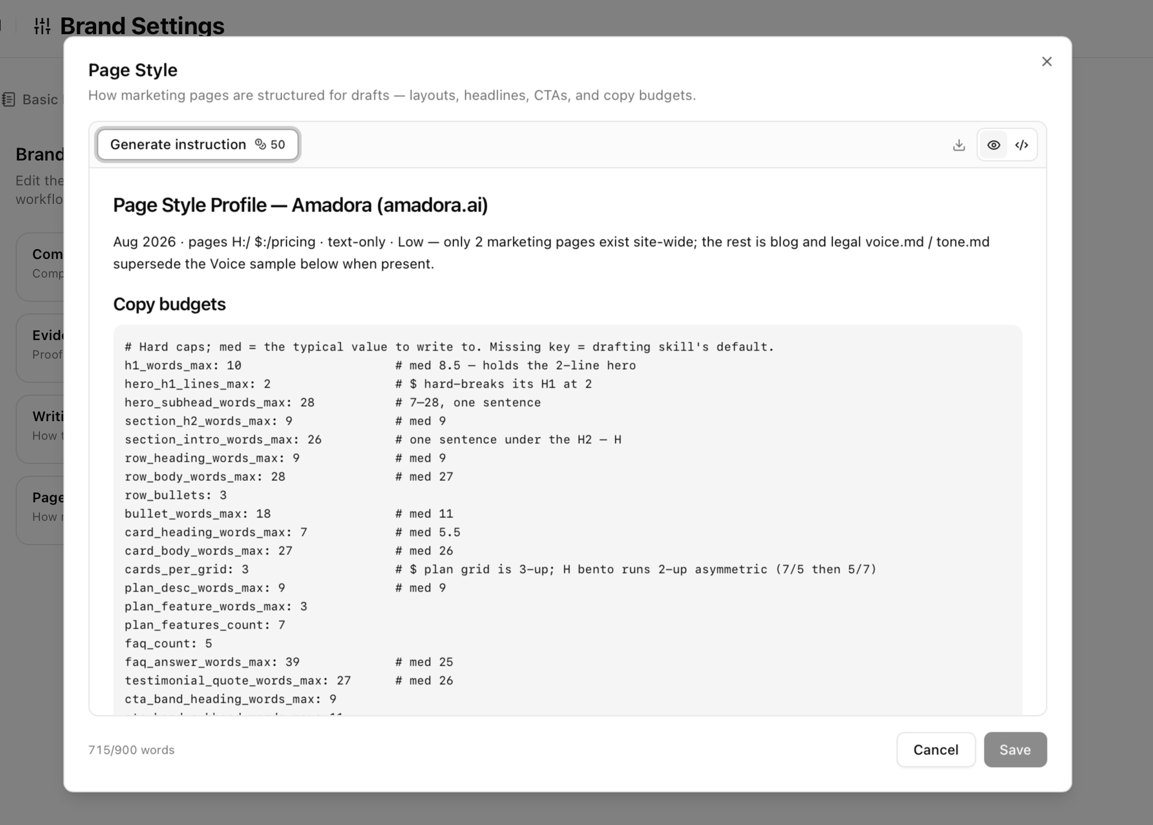Click the Page Style dialog title
Image resolution: width=1153 pixels, height=825 pixels.
tap(133, 70)
